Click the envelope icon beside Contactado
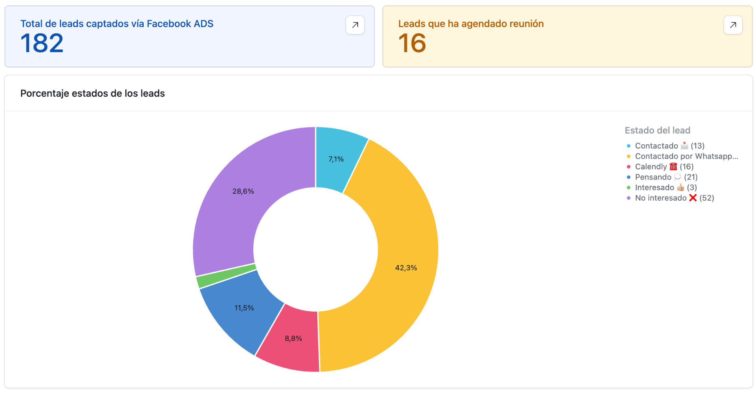Screen dimensions: 754x394 pyautogui.click(x=684, y=145)
